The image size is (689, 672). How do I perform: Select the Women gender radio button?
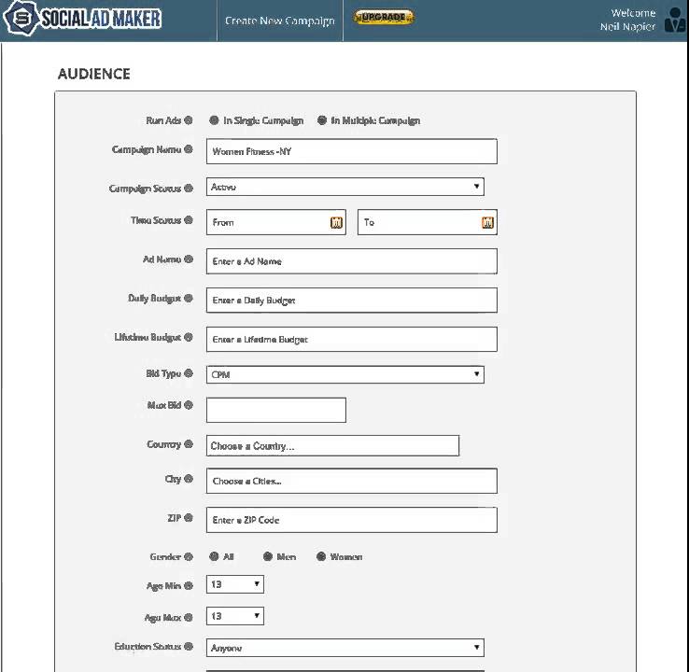pos(321,556)
